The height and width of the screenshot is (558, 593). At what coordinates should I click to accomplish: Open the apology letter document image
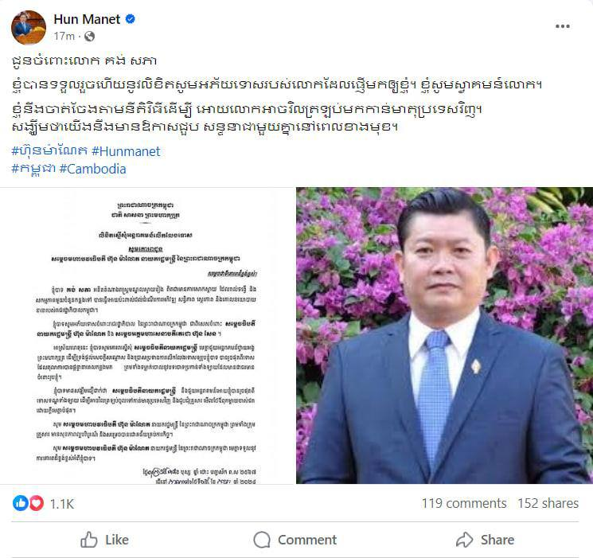147,336
